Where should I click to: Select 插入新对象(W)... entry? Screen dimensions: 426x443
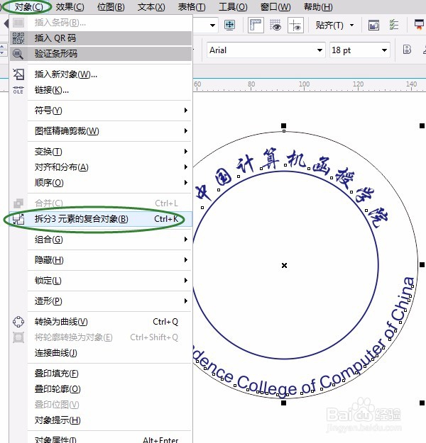pos(101,74)
